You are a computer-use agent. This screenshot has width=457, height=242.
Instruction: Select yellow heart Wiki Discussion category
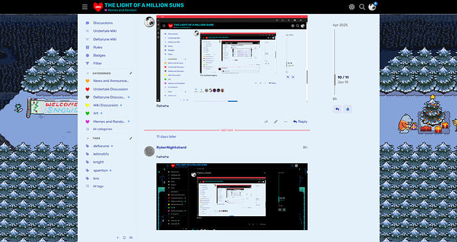(x=88, y=105)
